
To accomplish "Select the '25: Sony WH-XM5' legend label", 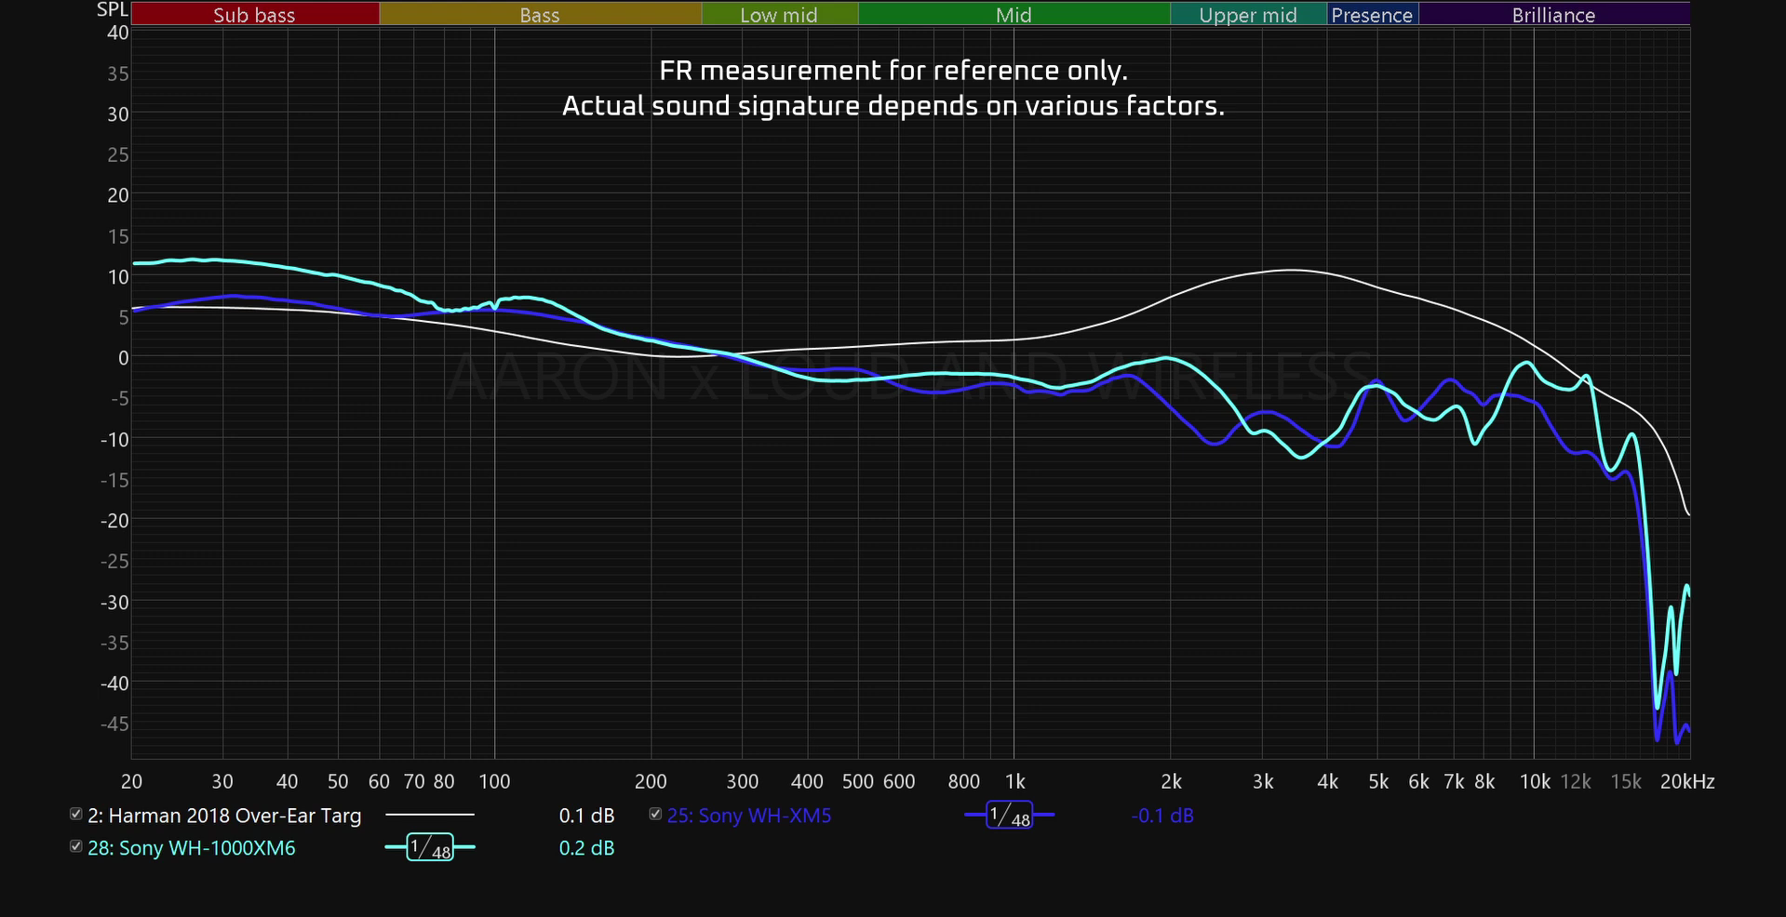I will 749,816.
